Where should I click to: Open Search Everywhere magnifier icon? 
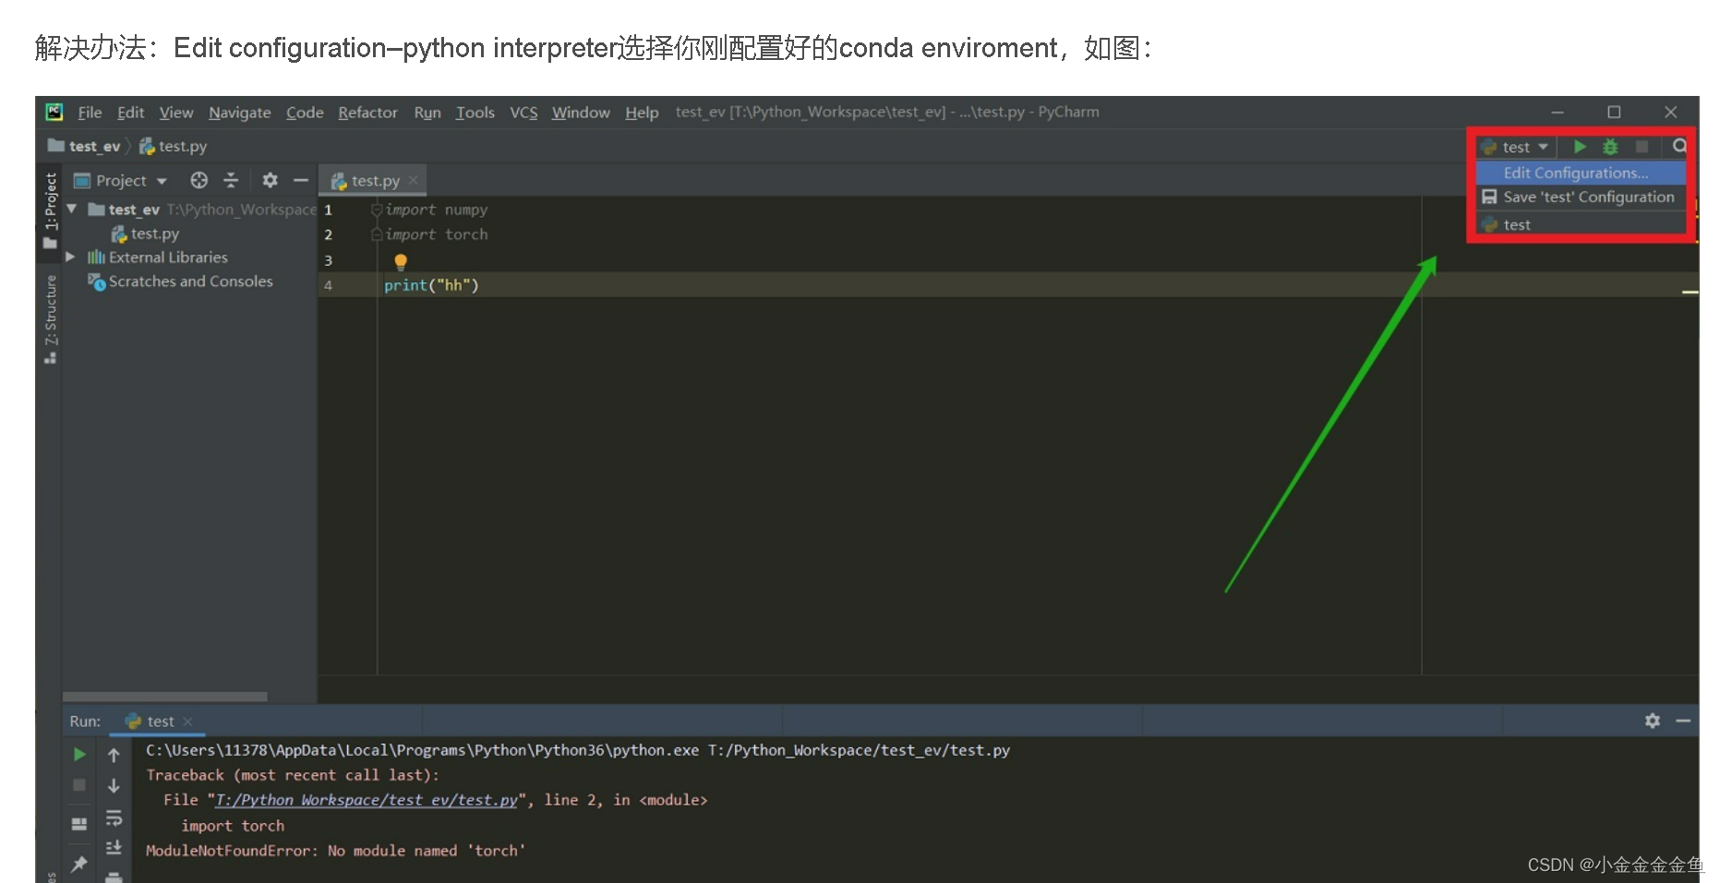click(x=1679, y=146)
